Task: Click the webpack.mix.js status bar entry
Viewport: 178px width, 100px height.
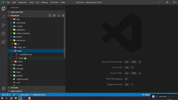Action: click(38, 95)
